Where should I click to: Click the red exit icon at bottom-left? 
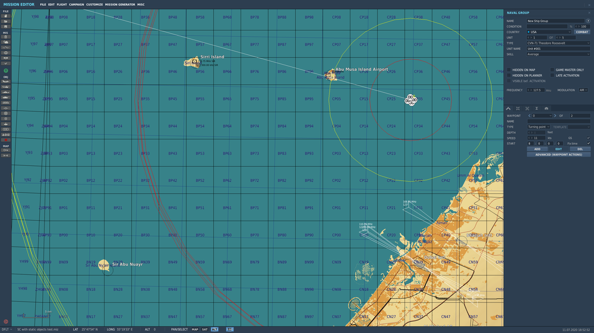[x=6, y=322]
